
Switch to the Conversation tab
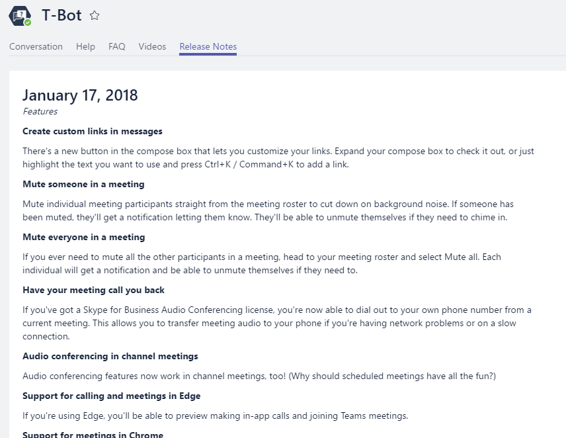pyautogui.click(x=36, y=46)
